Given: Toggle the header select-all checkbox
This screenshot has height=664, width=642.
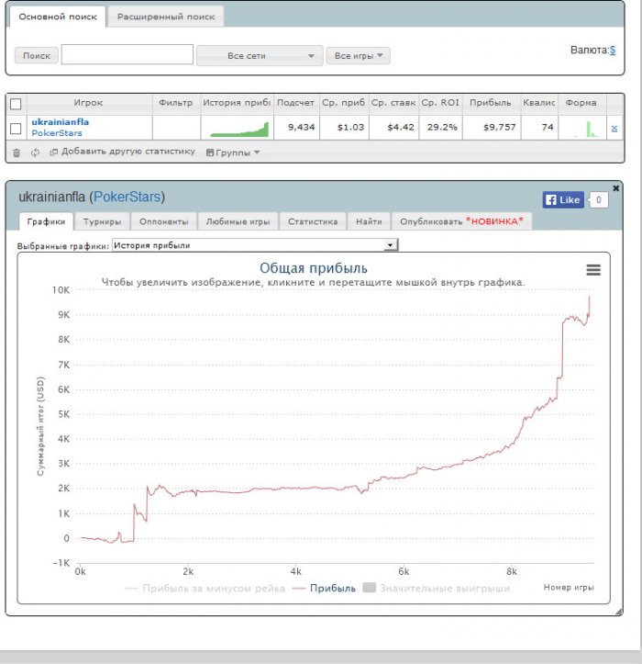Looking at the screenshot, I should (16, 104).
